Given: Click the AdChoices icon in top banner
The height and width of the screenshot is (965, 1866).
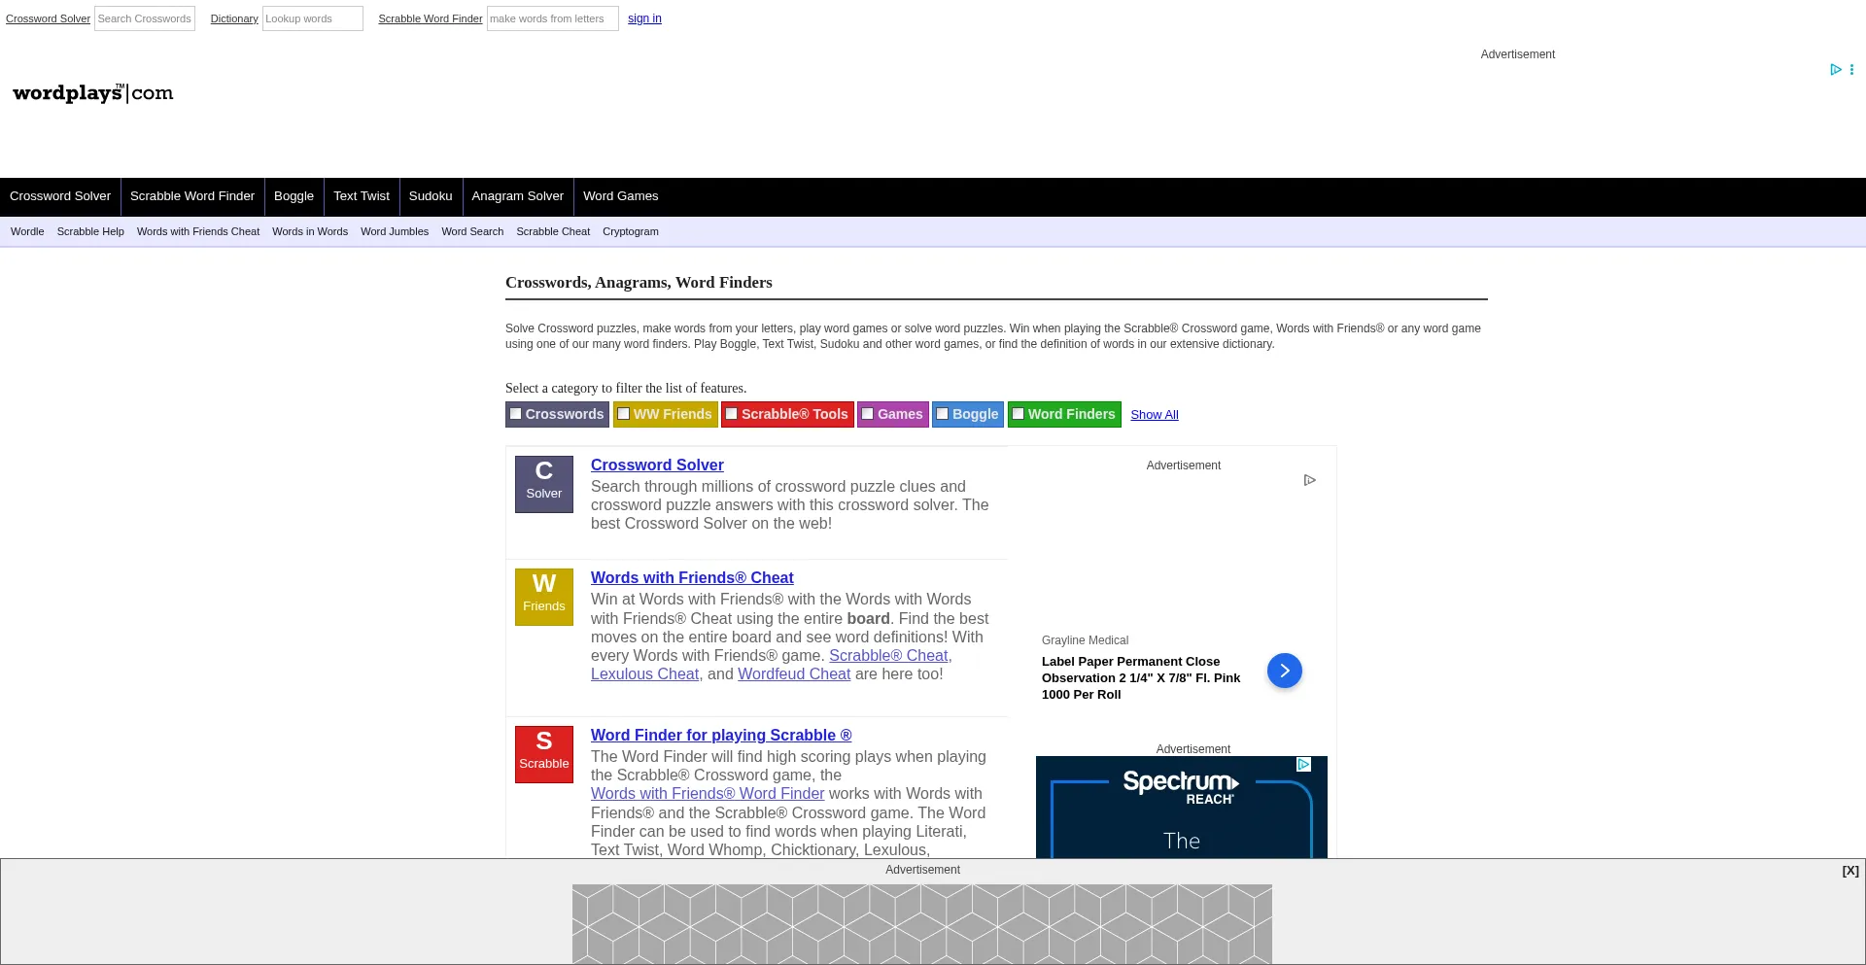Looking at the screenshot, I should [1835, 70].
